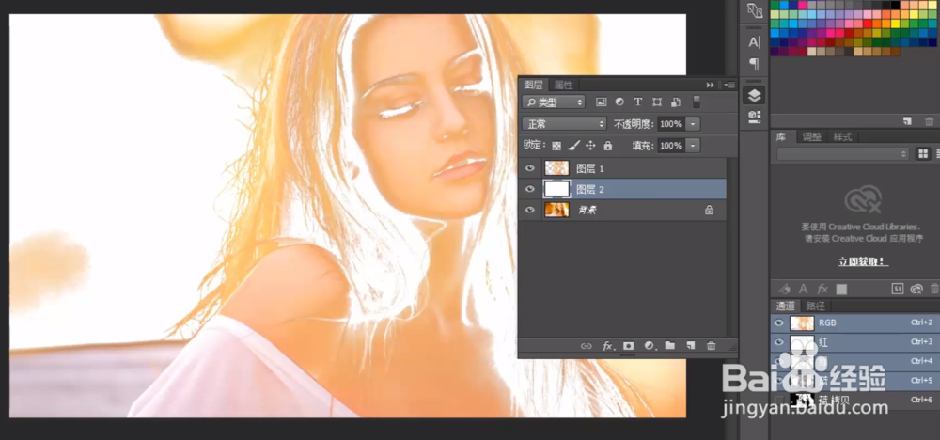This screenshot has height=440, width=940.
Task: Hide 图层 1 with its eye icon
Action: coord(530,168)
